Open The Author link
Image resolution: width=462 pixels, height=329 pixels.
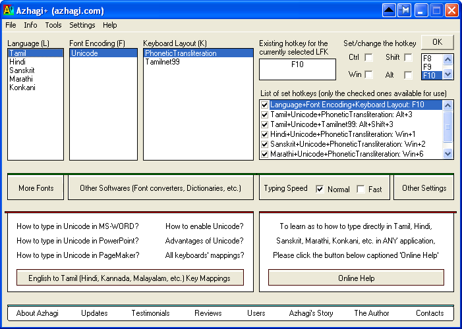tap(372, 313)
